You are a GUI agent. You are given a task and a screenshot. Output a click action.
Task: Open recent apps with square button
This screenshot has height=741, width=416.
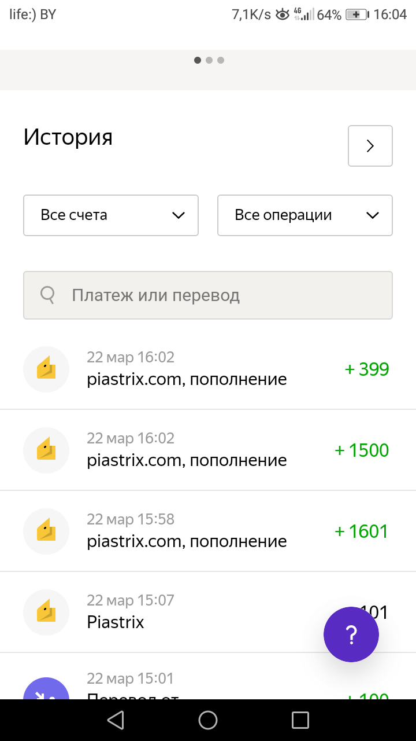coord(300,720)
